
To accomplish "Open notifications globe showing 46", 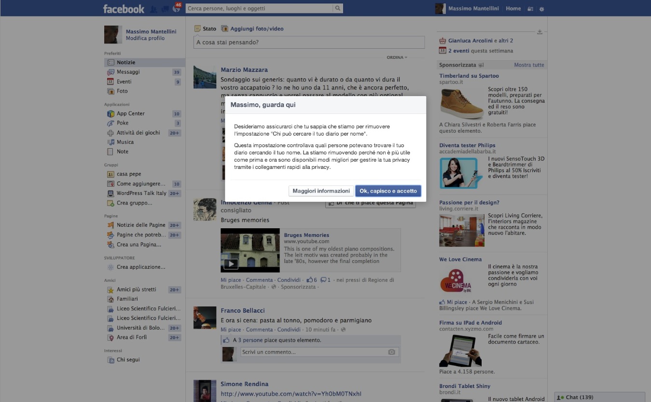I will click(176, 9).
